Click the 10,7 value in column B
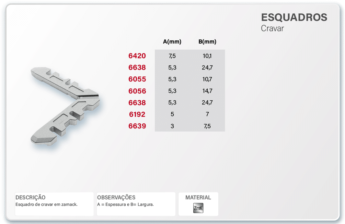This screenshot has width=345, height=224. tap(207, 79)
